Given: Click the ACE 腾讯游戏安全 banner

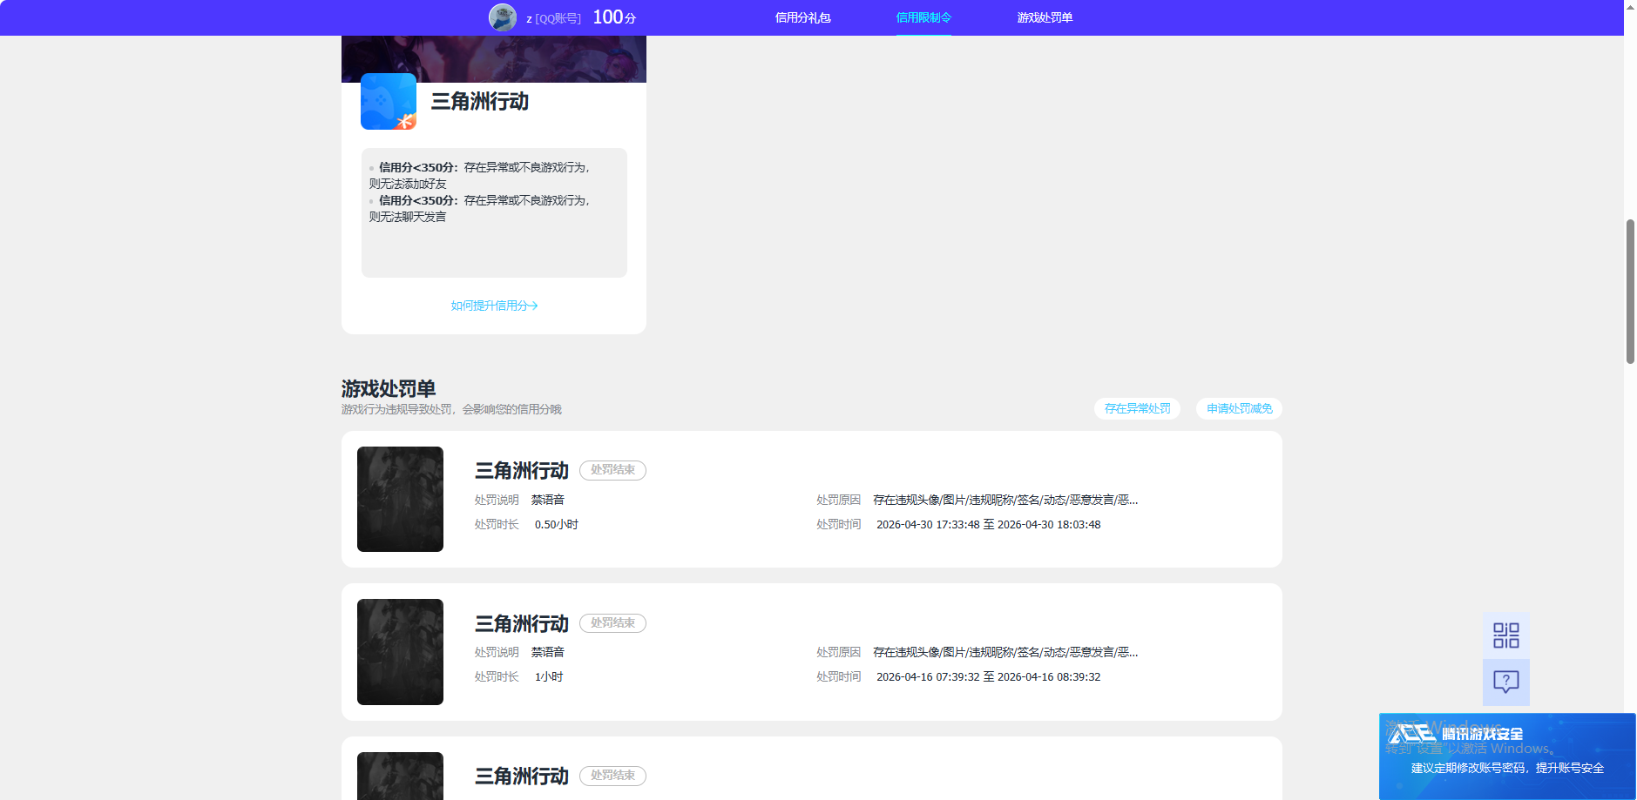Looking at the screenshot, I should [1507, 756].
